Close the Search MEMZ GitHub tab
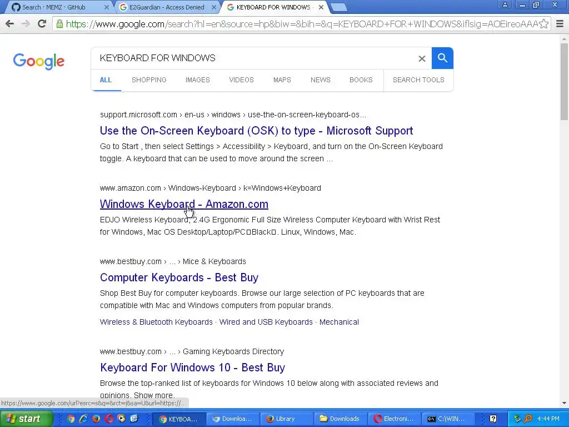 (x=106, y=7)
